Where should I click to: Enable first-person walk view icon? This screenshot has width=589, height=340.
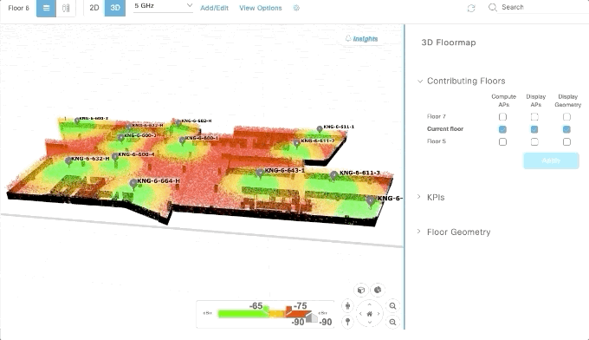pos(347,306)
